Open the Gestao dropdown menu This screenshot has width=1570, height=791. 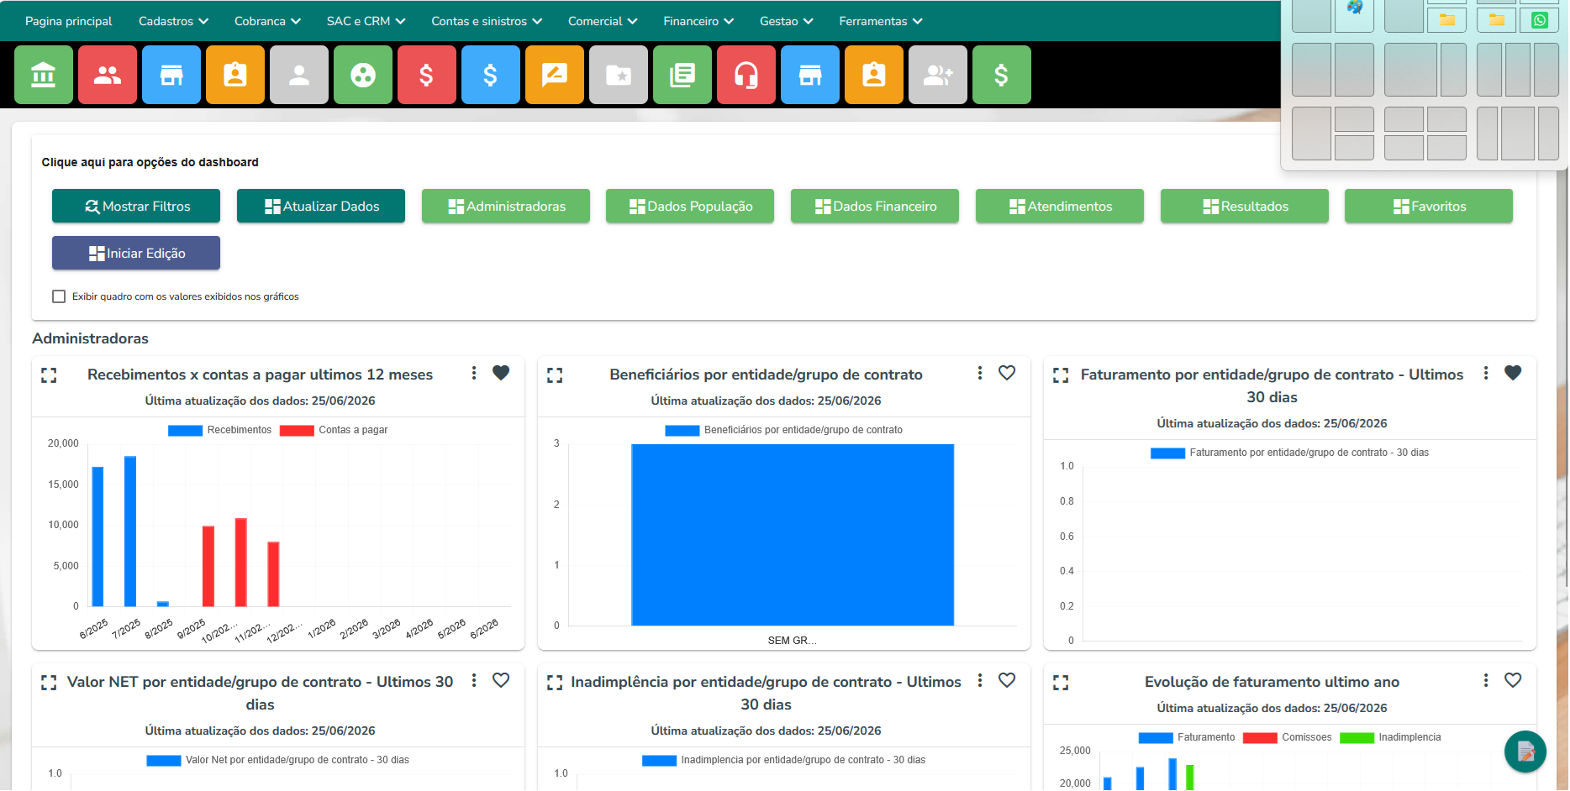(786, 21)
